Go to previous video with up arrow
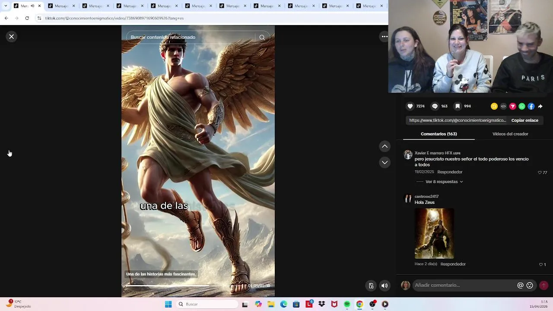The width and height of the screenshot is (553, 311). point(385,146)
